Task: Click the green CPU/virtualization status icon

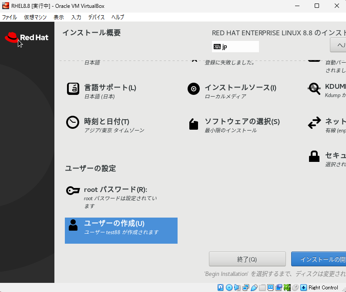Action: [287, 287]
